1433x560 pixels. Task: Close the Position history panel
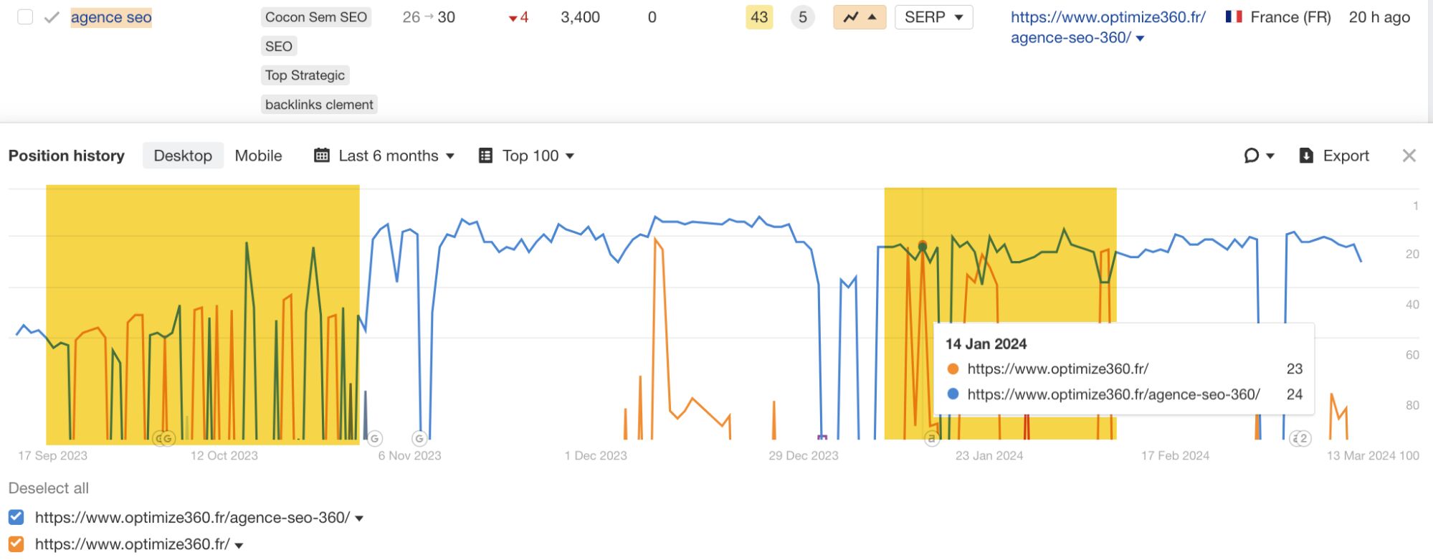(x=1409, y=156)
